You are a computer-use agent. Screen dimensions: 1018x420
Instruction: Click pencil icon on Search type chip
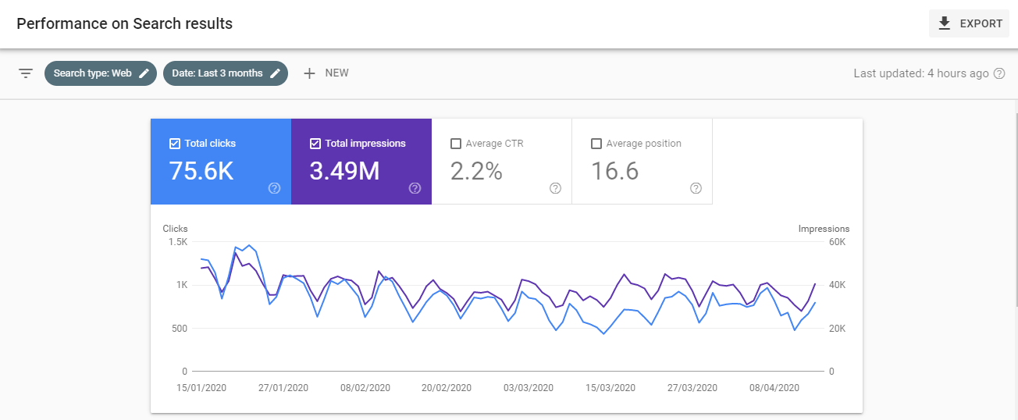144,73
